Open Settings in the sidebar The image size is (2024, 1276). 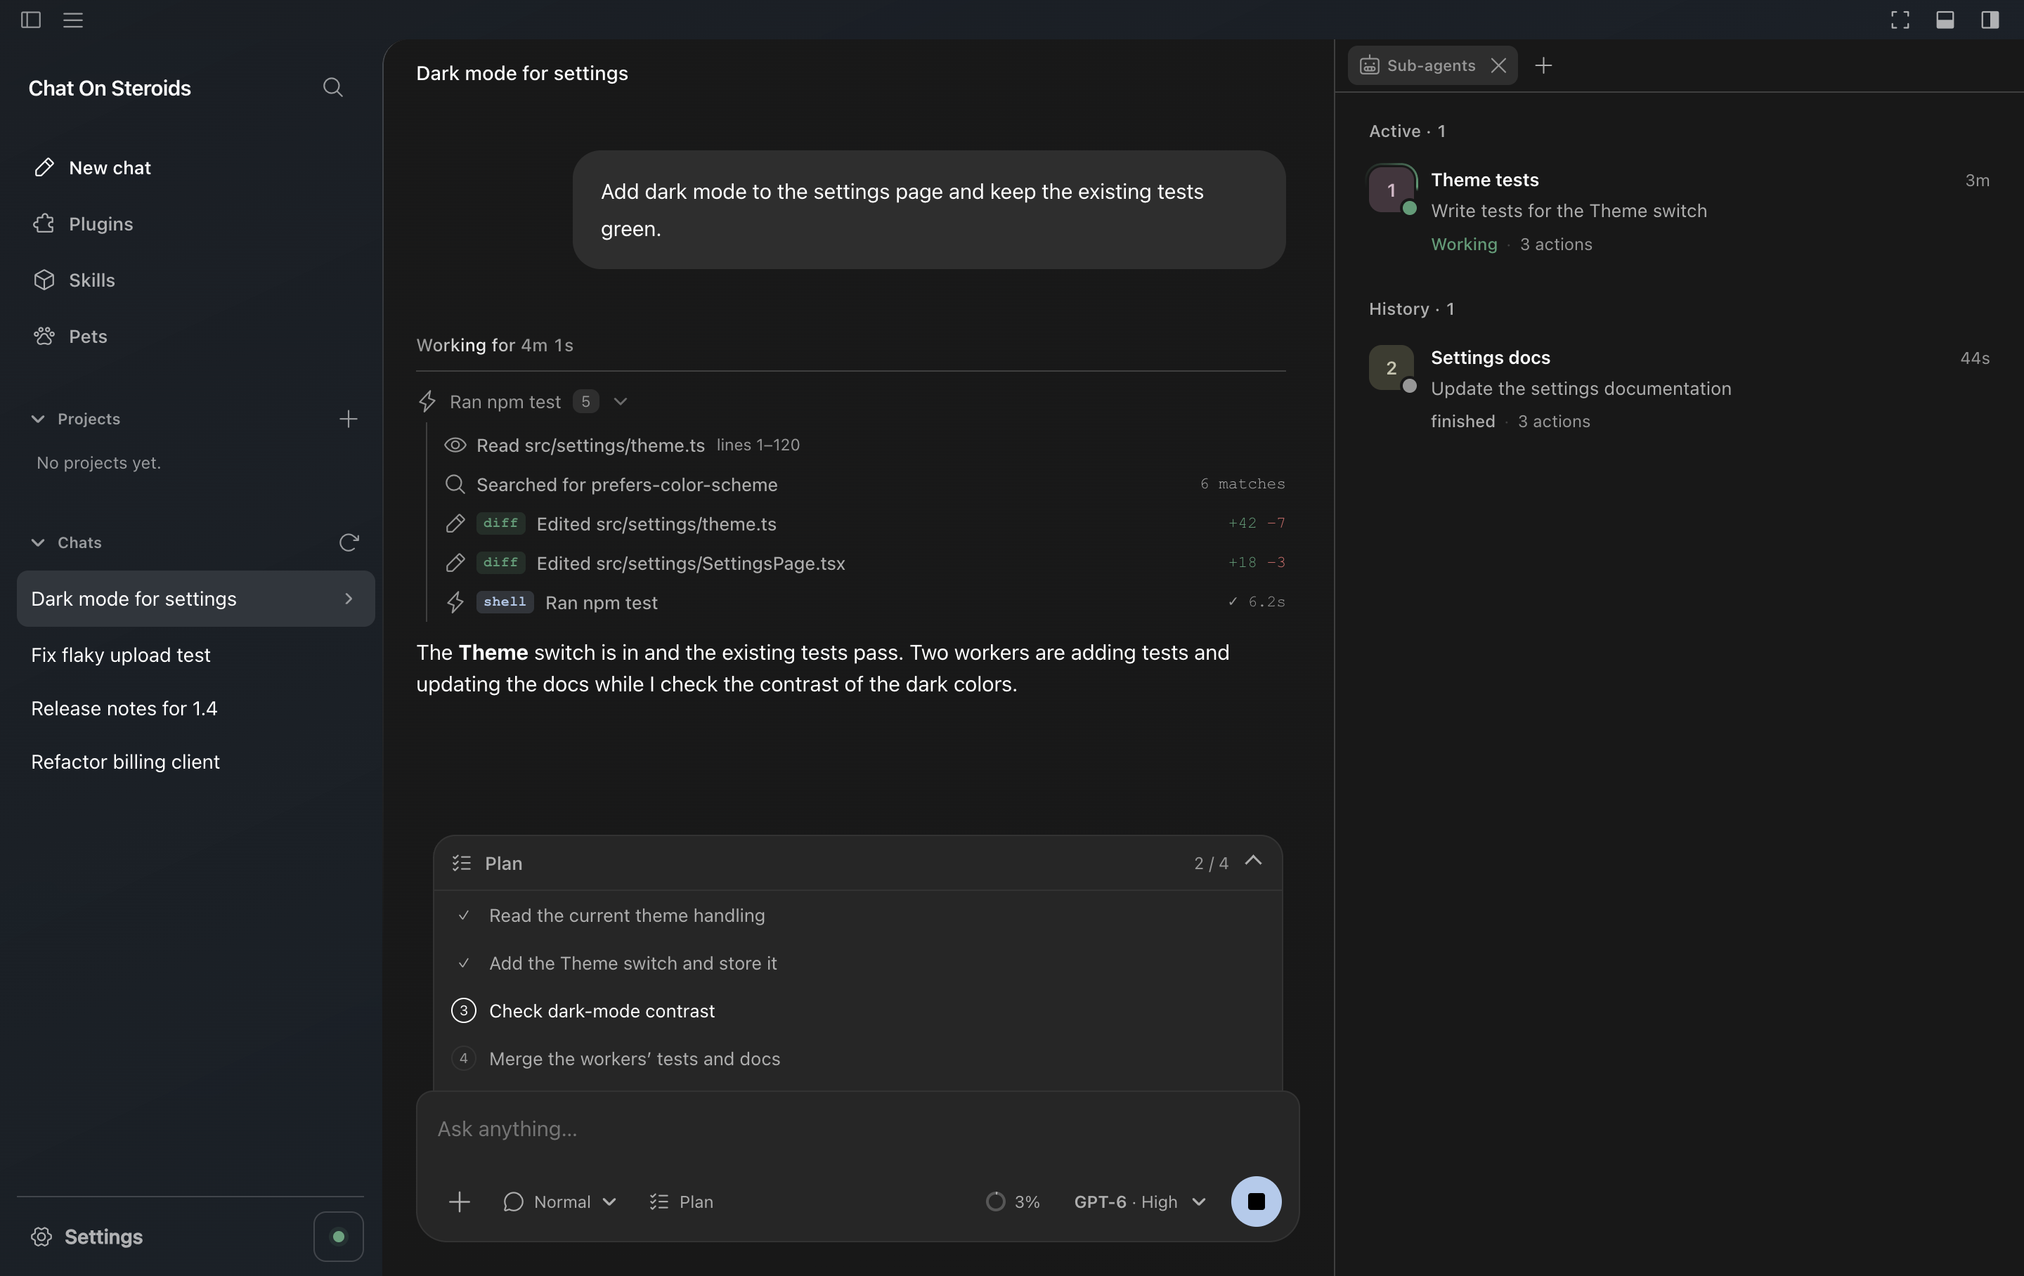pos(87,1237)
